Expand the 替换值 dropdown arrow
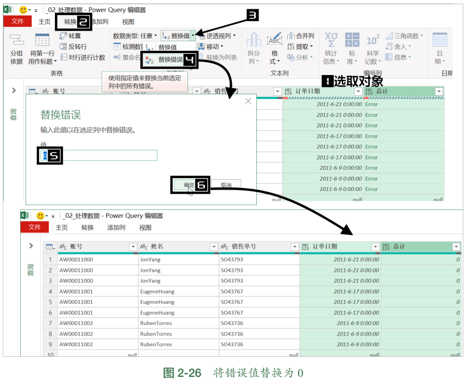The height and width of the screenshot is (381, 468). pyautogui.click(x=193, y=36)
